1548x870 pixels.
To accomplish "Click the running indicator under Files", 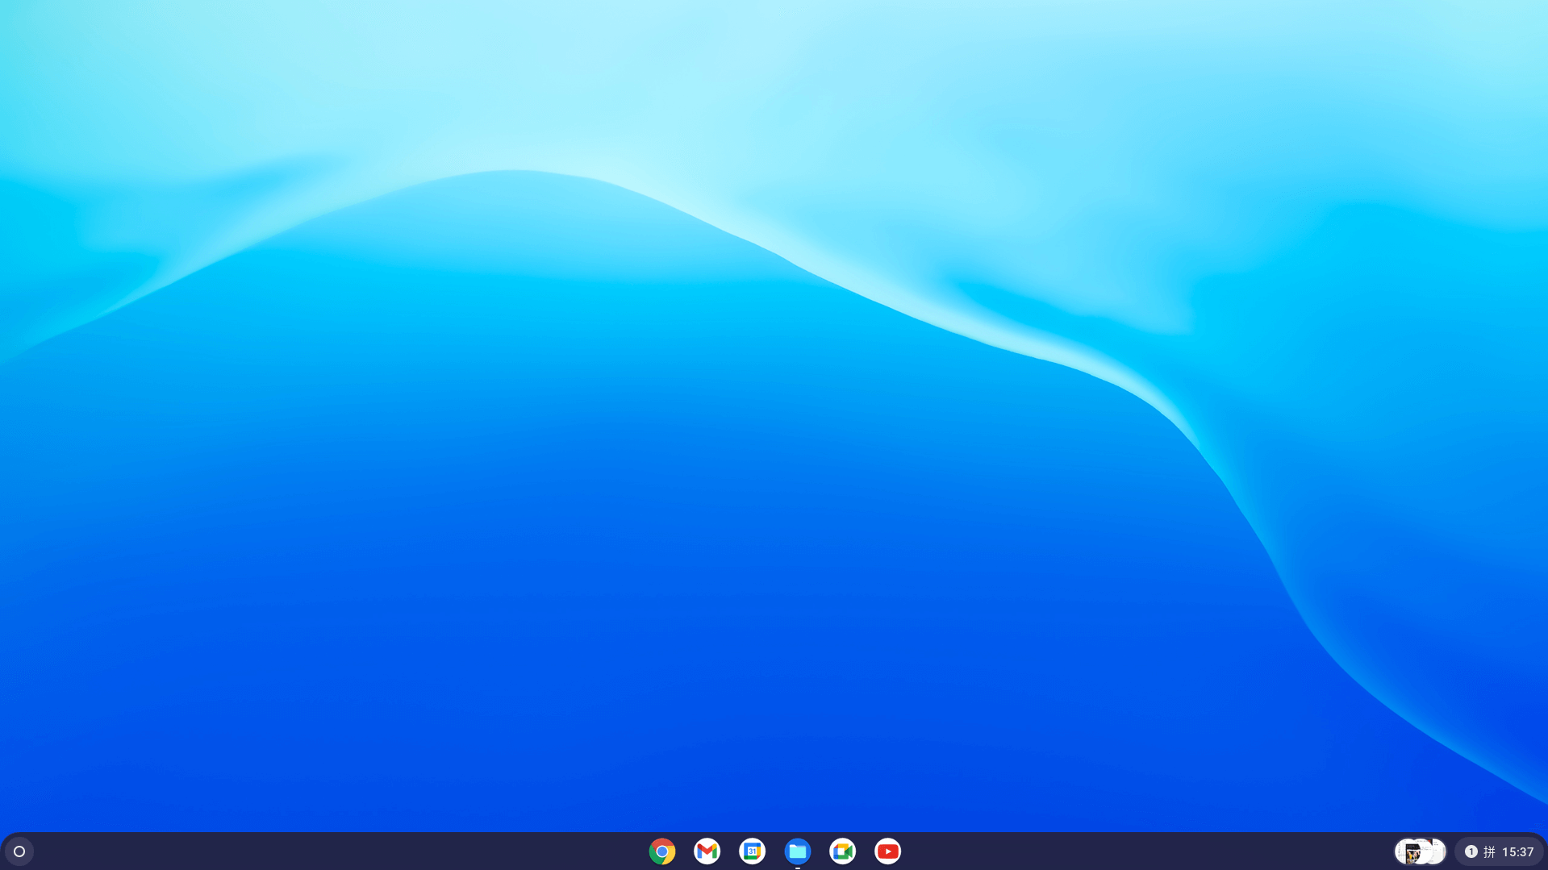I will click(x=797, y=868).
